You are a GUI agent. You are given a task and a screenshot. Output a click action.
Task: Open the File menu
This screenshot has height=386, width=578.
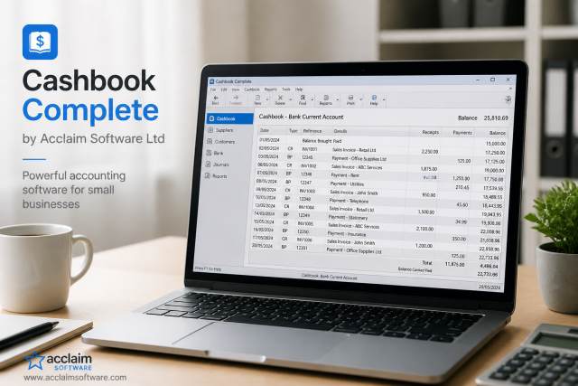click(213, 89)
